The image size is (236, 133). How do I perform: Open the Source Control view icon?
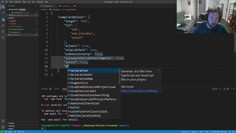point(3,19)
